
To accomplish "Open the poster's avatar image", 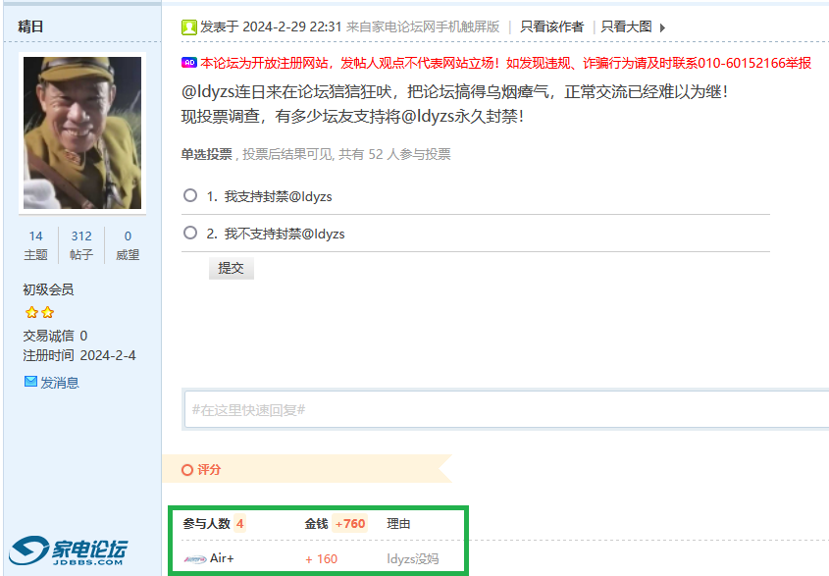I will pyautogui.click(x=82, y=131).
